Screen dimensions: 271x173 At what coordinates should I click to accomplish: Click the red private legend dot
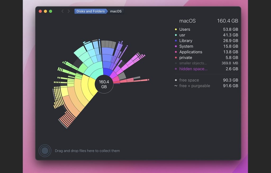(176, 58)
